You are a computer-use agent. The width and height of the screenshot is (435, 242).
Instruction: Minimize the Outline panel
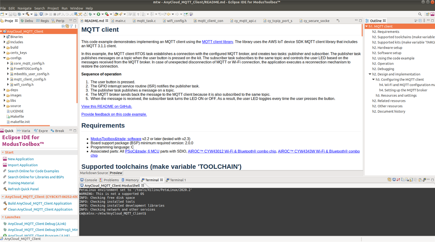pos(428,20)
